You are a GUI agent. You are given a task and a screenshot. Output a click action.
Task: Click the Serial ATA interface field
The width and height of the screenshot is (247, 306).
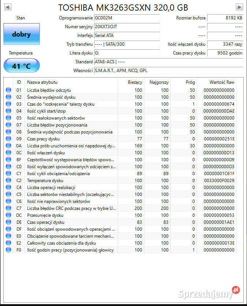(127, 35)
